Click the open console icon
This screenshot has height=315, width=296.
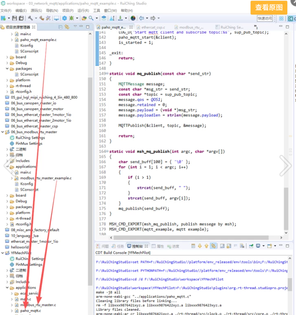coord(270,246)
